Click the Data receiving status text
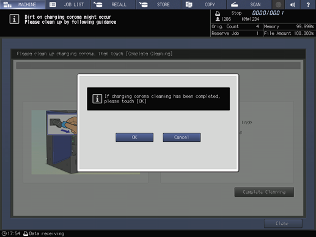This screenshot has height=237, width=316. tap(46, 233)
